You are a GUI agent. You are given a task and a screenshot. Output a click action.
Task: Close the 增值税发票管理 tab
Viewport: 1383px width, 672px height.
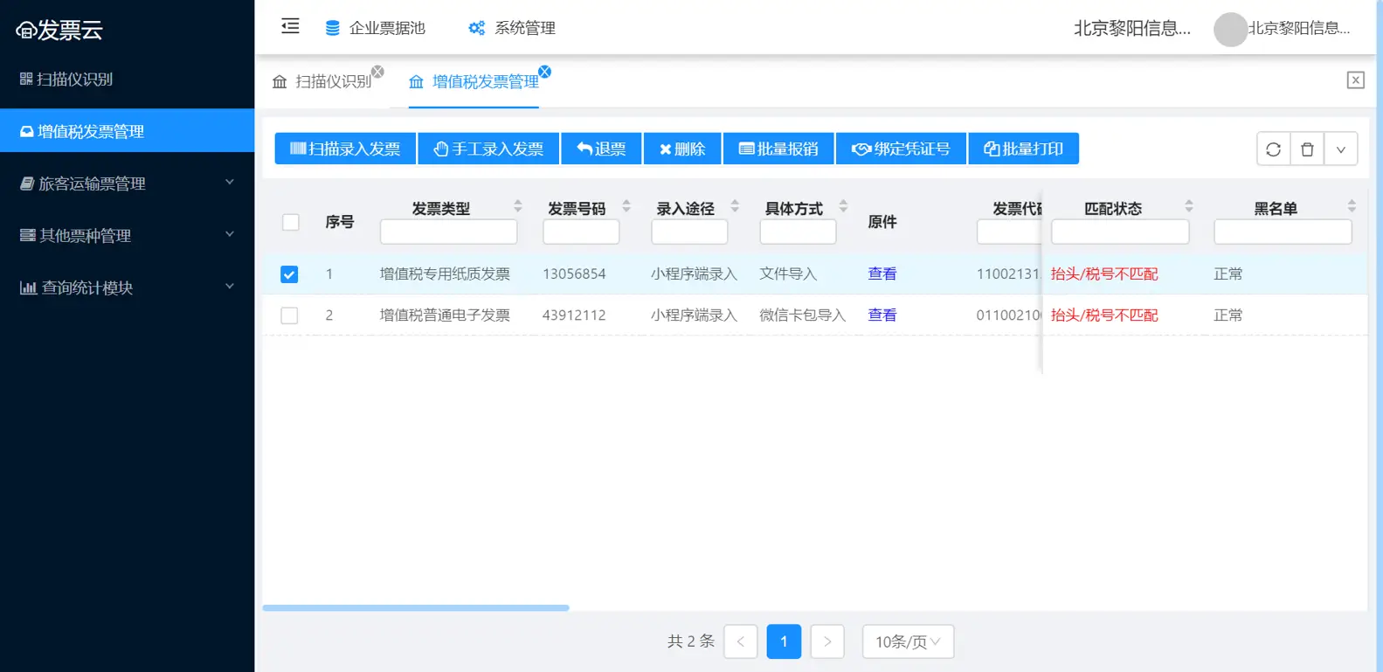coord(544,72)
